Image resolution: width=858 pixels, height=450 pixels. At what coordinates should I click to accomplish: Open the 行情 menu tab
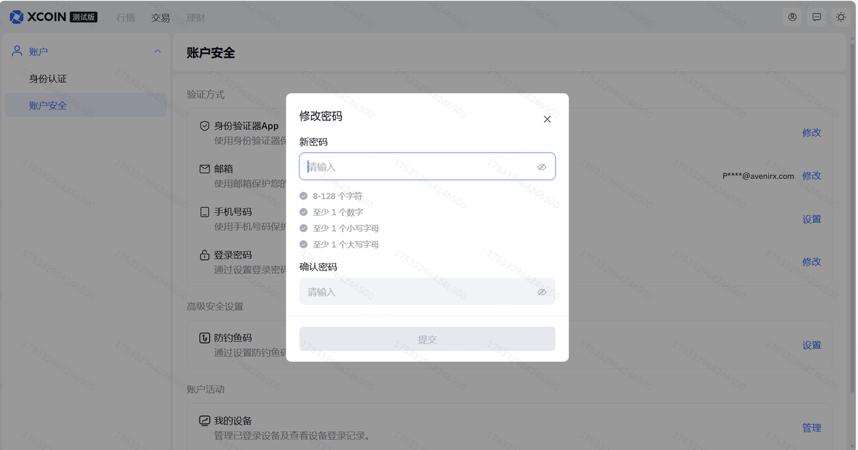125,18
